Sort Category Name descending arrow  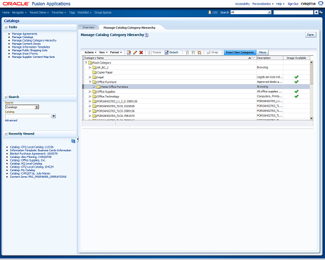pos(253,58)
